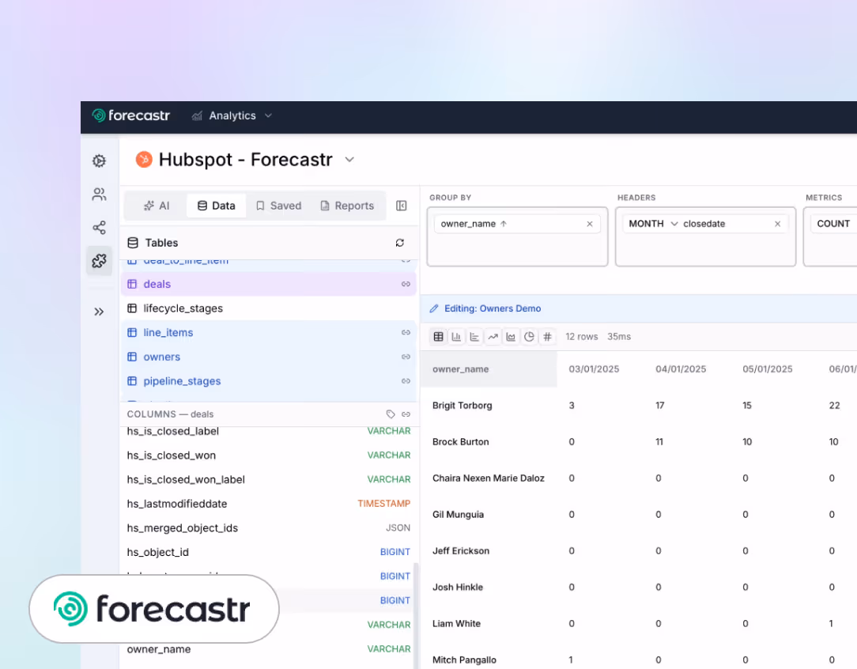Click the Josh Hinkle row name
857x669 pixels.
coord(458,588)
